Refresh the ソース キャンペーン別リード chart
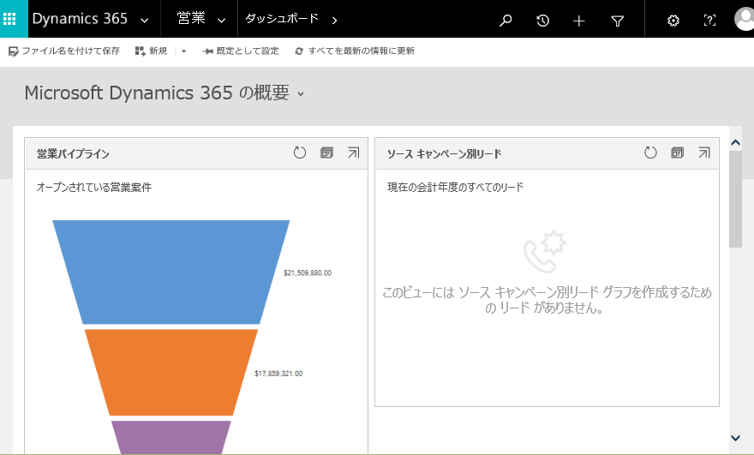The width and height of the screenshot is (754, 455). click(650, 153)
